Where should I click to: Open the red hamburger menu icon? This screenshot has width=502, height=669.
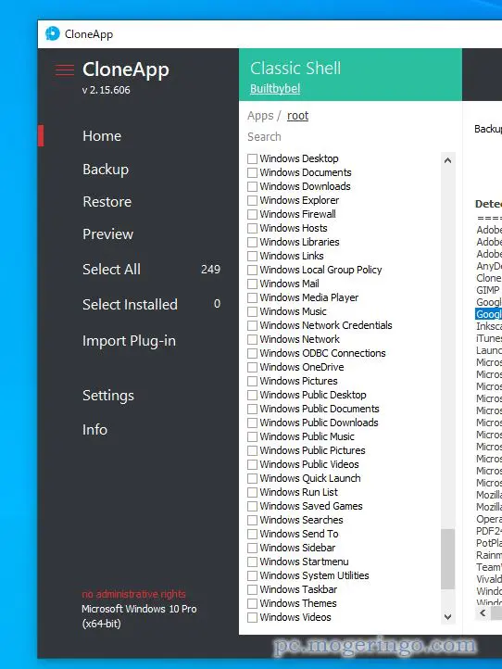coord(65,69)
